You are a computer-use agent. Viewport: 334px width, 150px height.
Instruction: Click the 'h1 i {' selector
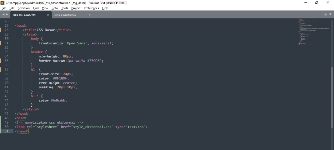pyautogui.click(x=37, y=96)
